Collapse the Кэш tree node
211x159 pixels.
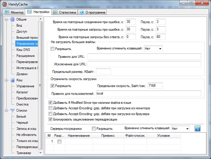tap(6, 80)
